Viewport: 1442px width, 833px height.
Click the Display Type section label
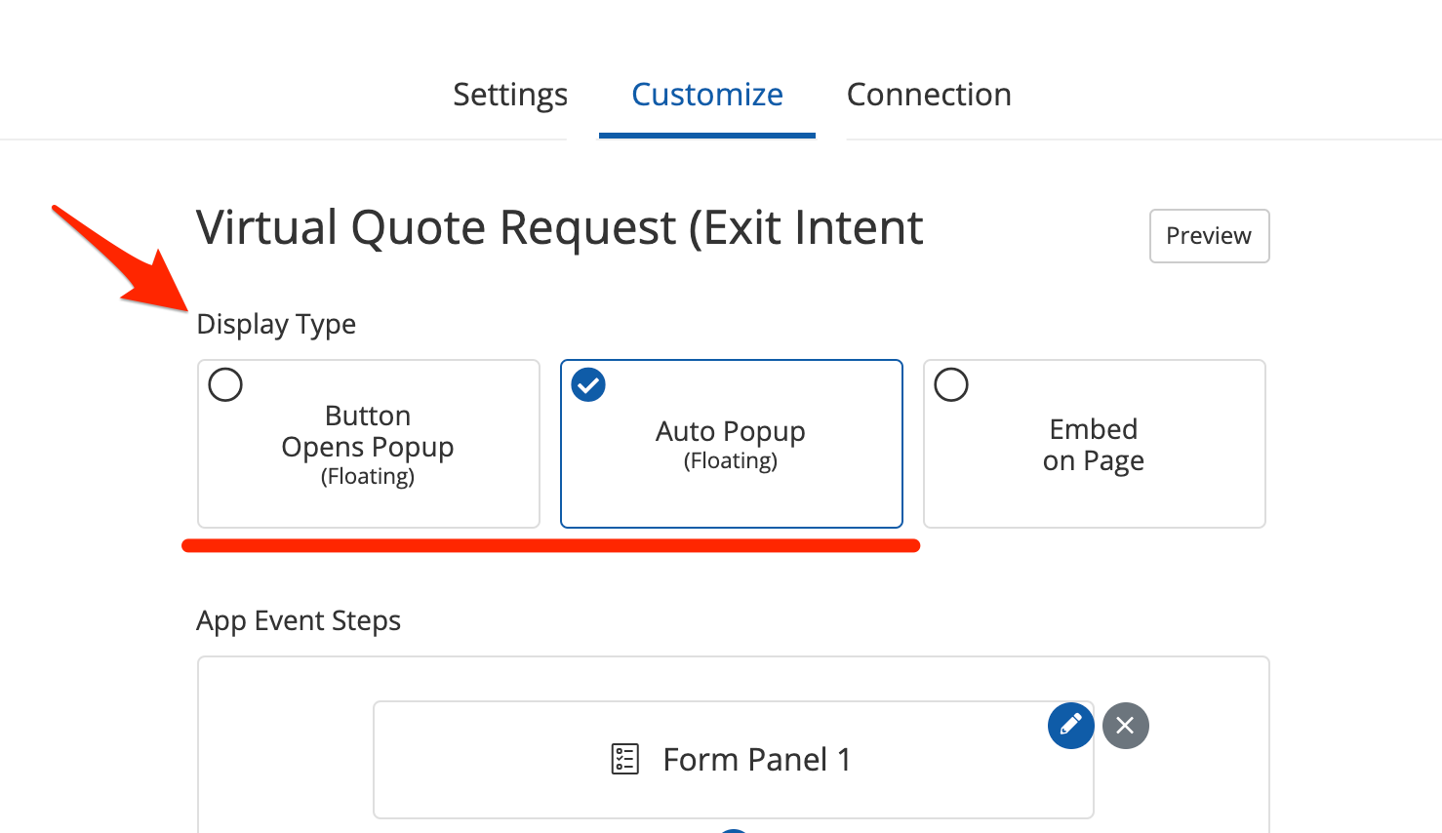click(276, 324)
